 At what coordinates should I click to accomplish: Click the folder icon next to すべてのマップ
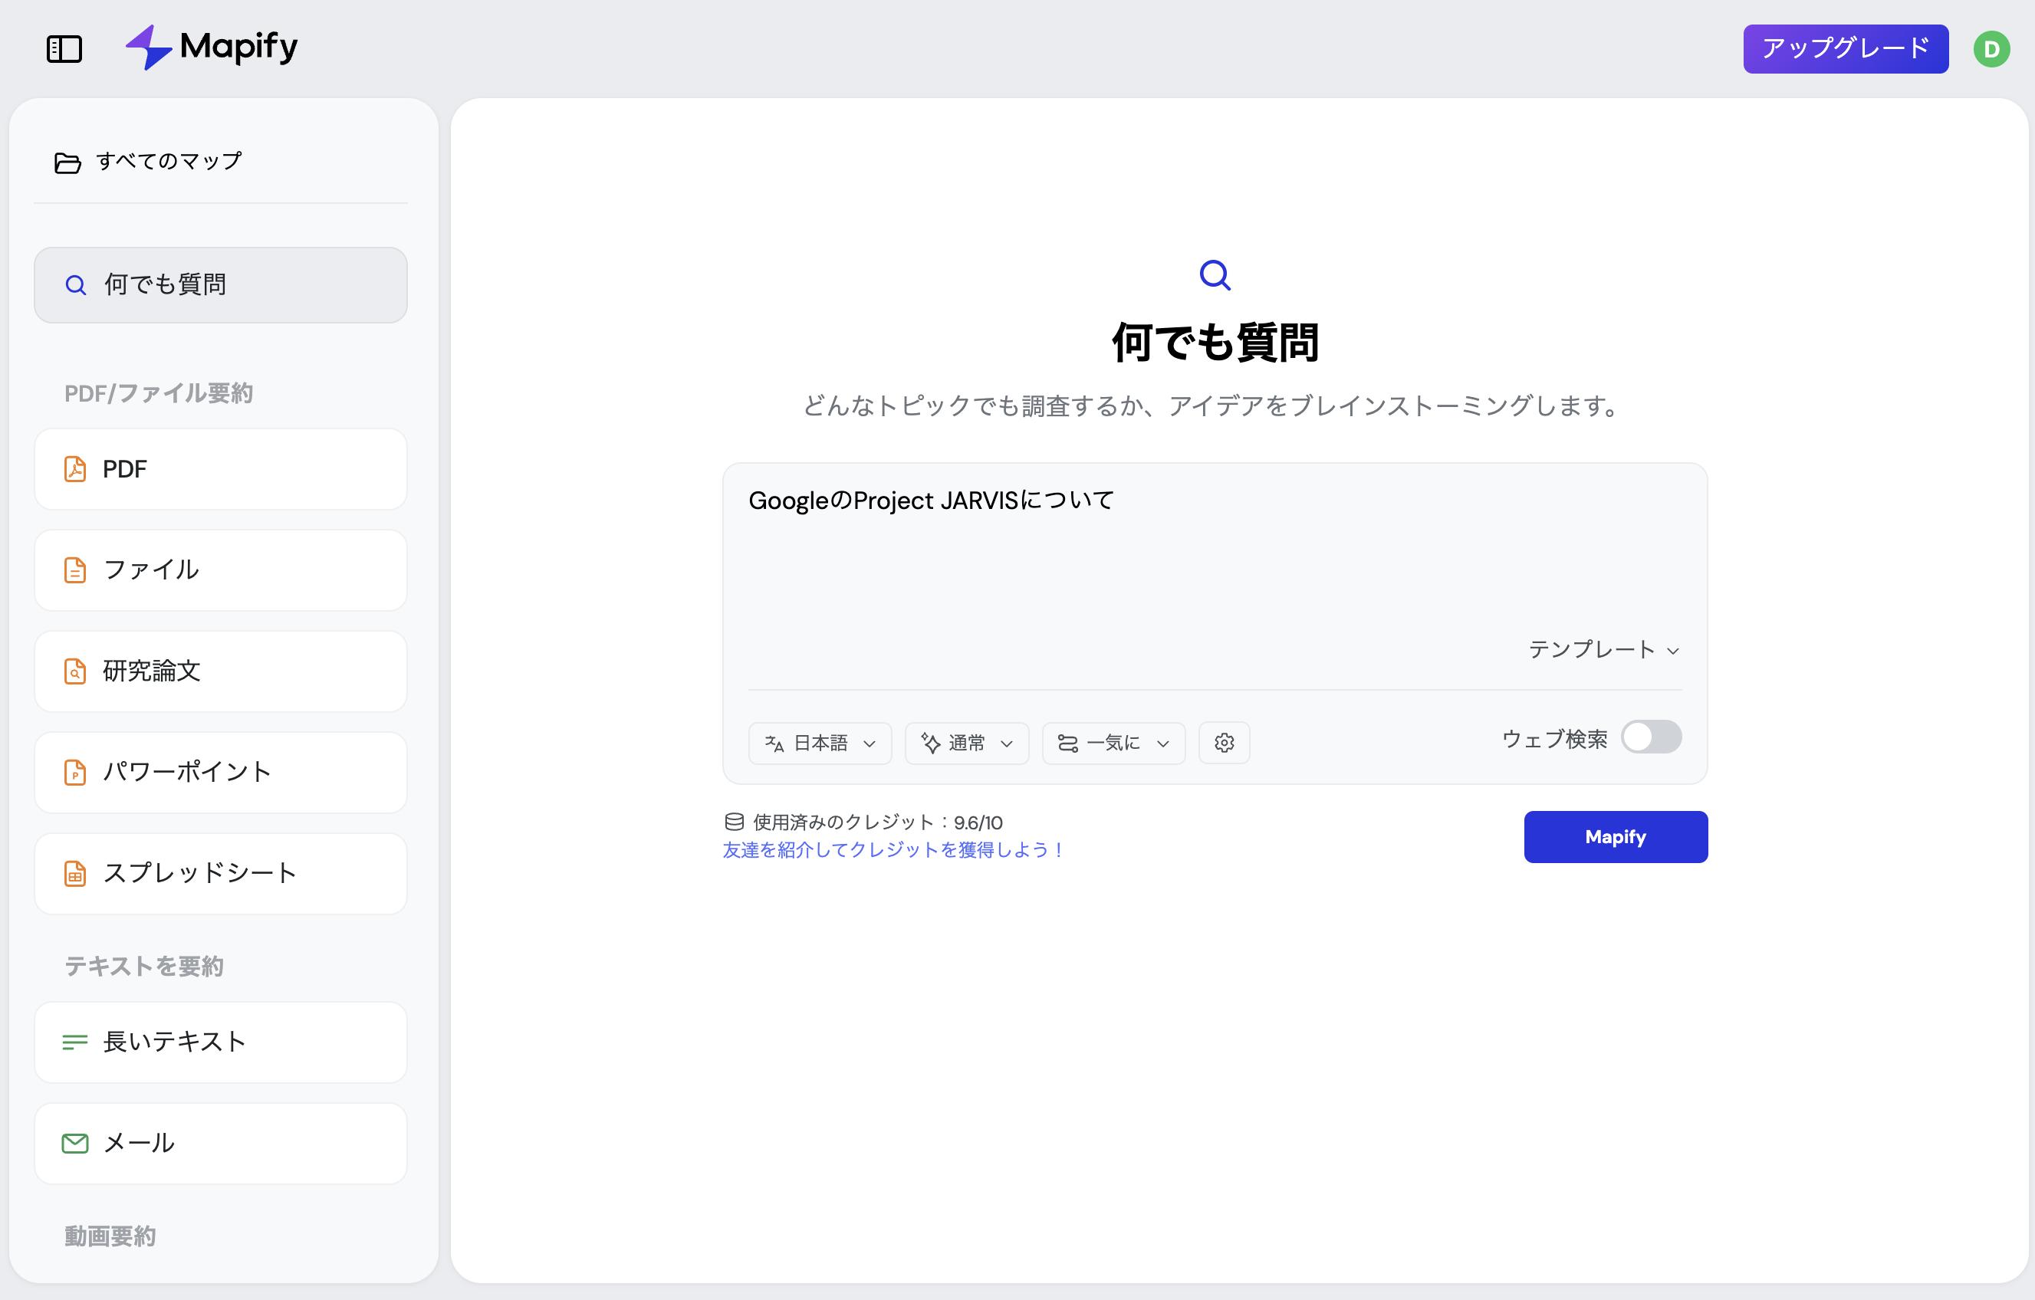(67, 162)
